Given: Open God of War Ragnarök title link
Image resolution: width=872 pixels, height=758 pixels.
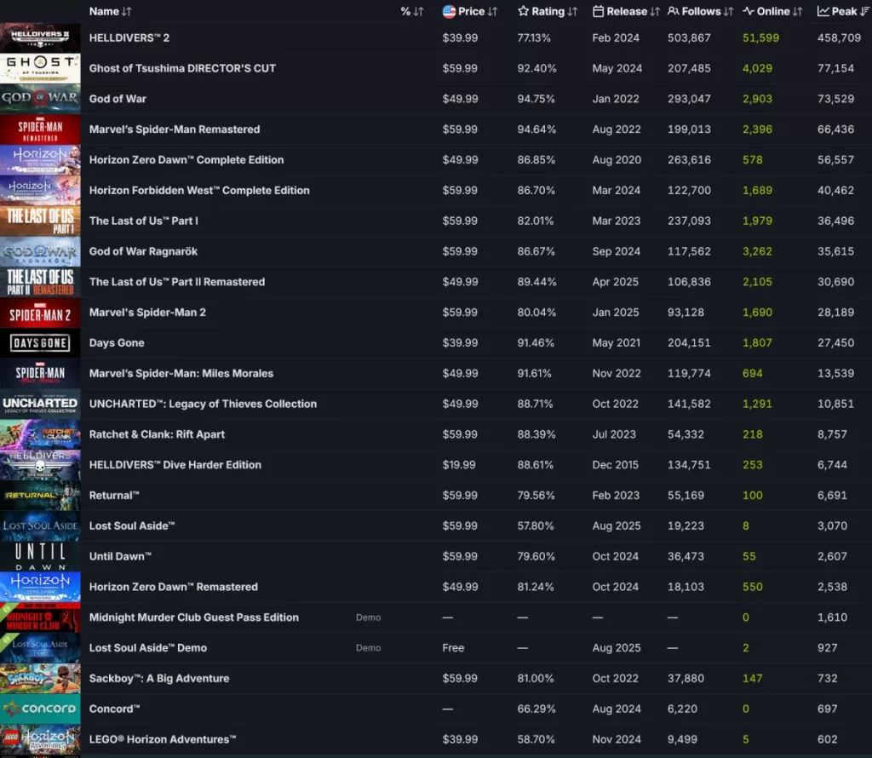Looking at the screenshot, I should [x=143, y=252].
